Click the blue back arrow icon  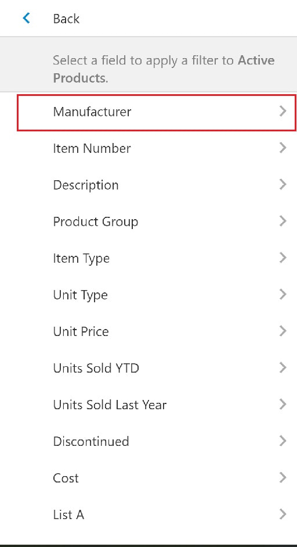[x=27, y=18]
